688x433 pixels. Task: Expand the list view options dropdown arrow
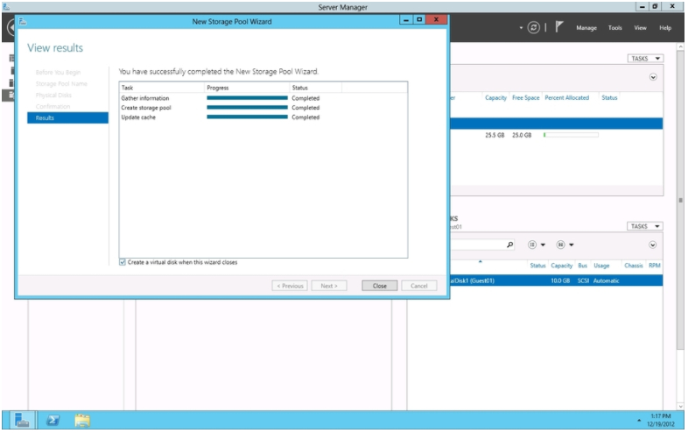(543, 245)
